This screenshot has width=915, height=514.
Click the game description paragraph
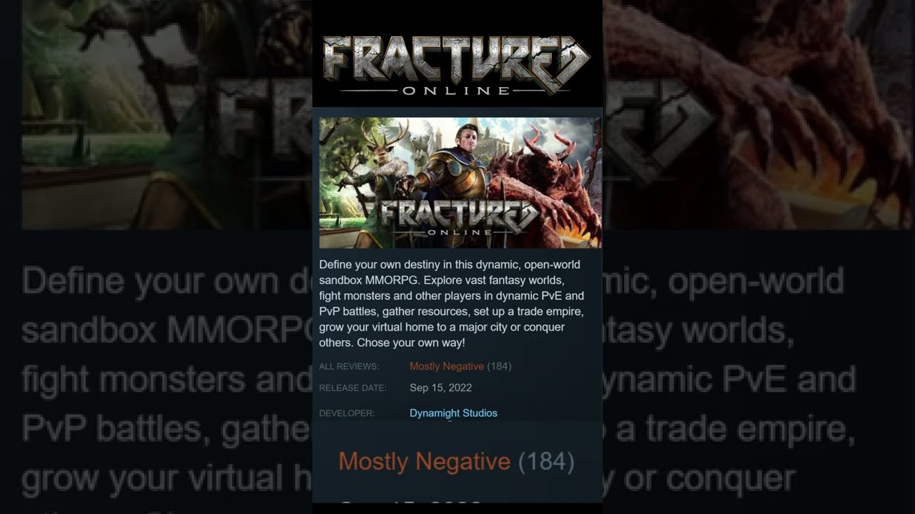(453, 303)
